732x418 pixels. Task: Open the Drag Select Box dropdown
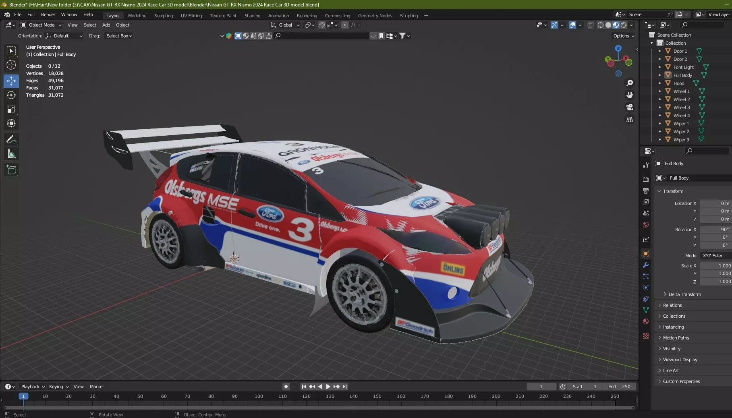pos(119,36)
